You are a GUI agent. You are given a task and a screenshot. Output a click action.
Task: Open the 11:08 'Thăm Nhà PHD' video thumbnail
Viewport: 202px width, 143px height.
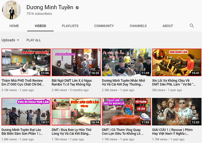[26, 62]
